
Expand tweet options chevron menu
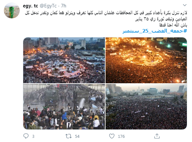185,5
